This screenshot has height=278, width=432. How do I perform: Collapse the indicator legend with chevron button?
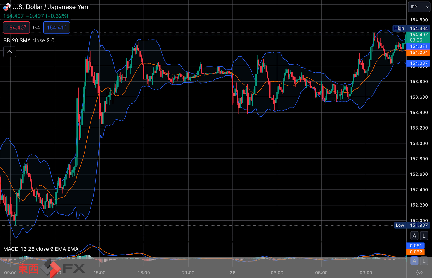(10, 52)
